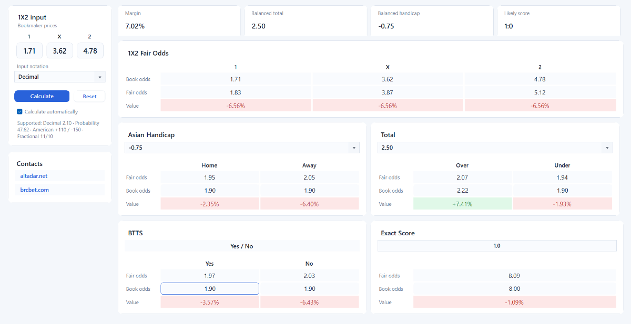Image resolution: width=631 pixels, height=324 pixels.
Task: Click the BTTS No book odds field
Action: pyautogui.click(x=310, y=289)
